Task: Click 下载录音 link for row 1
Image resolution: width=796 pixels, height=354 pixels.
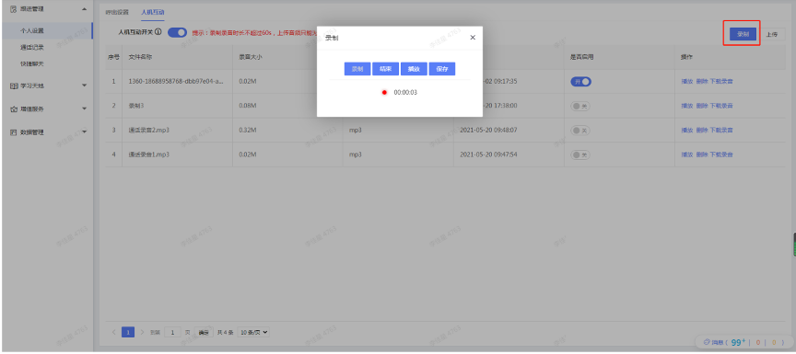Action: pos(720,82)
